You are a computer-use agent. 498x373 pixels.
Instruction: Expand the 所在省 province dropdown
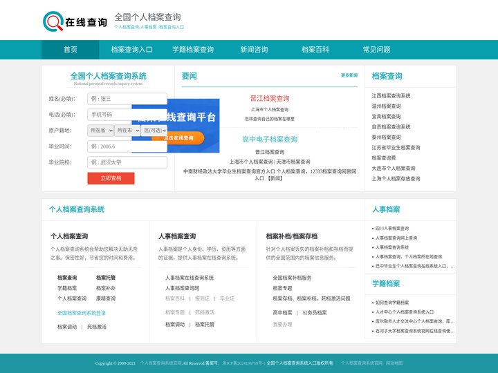(x=100, y=131)
